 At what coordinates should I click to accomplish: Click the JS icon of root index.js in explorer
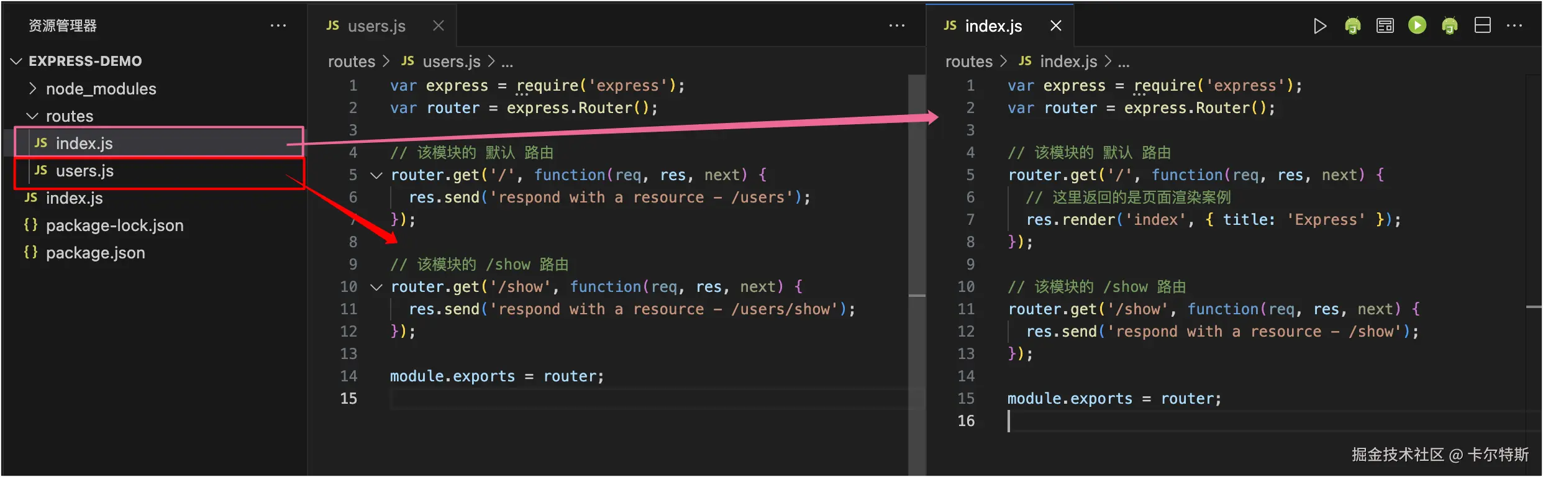click(x=31, y=198)
